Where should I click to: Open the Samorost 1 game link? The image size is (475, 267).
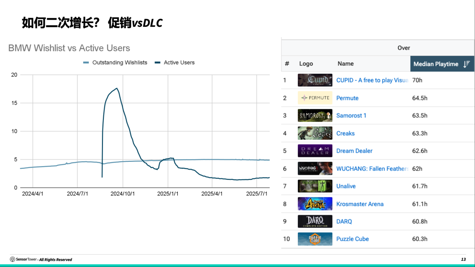(x=351, y=115)
